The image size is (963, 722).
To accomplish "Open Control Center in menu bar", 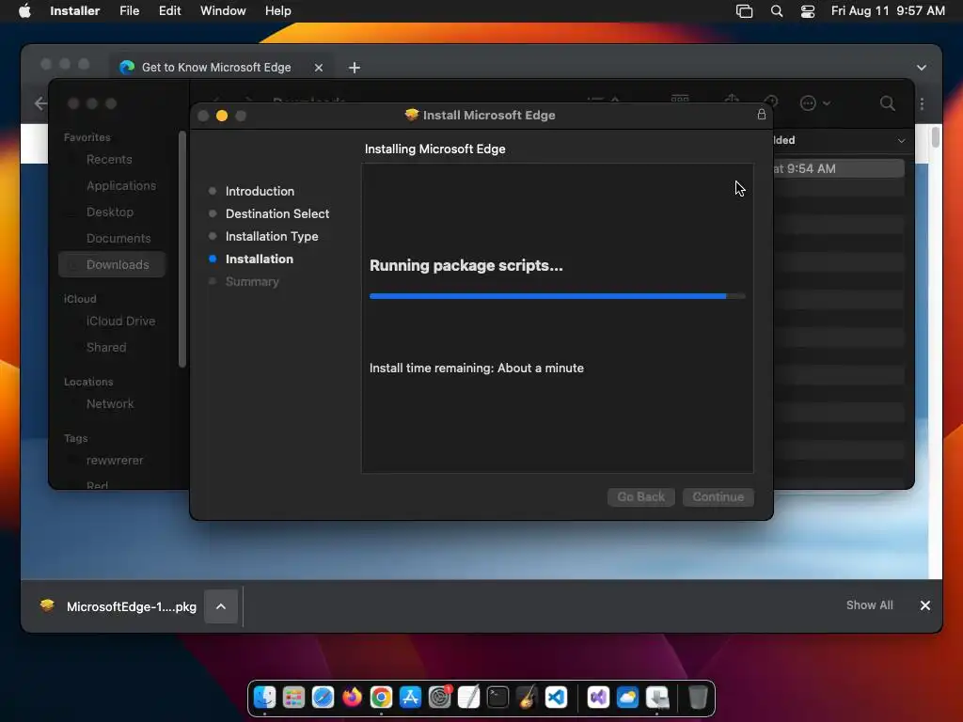I will [x=808, y=11].
